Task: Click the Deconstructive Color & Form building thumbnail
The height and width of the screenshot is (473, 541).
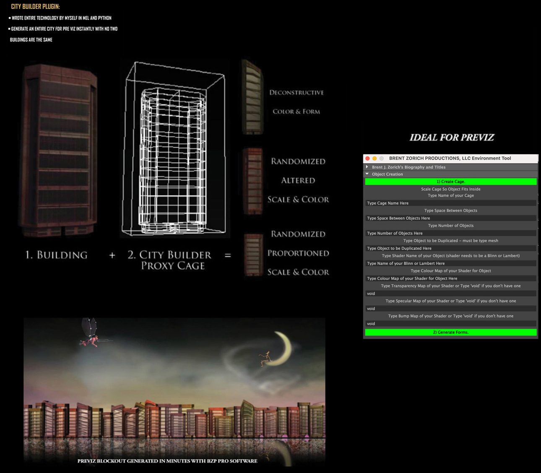Action: (252, 97)
